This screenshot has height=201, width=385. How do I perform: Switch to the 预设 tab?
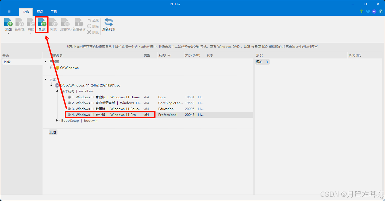[40, 12]
